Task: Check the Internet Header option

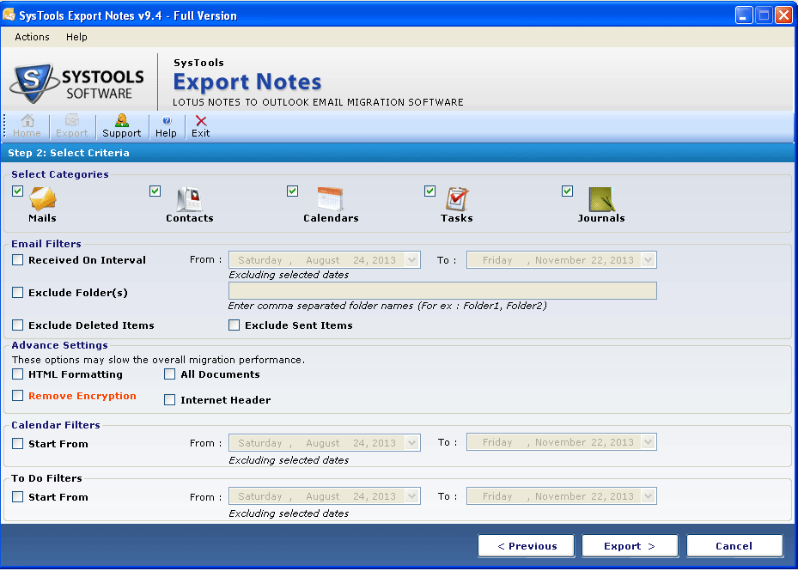Action: pyautogui.click(x=169, y=400)
